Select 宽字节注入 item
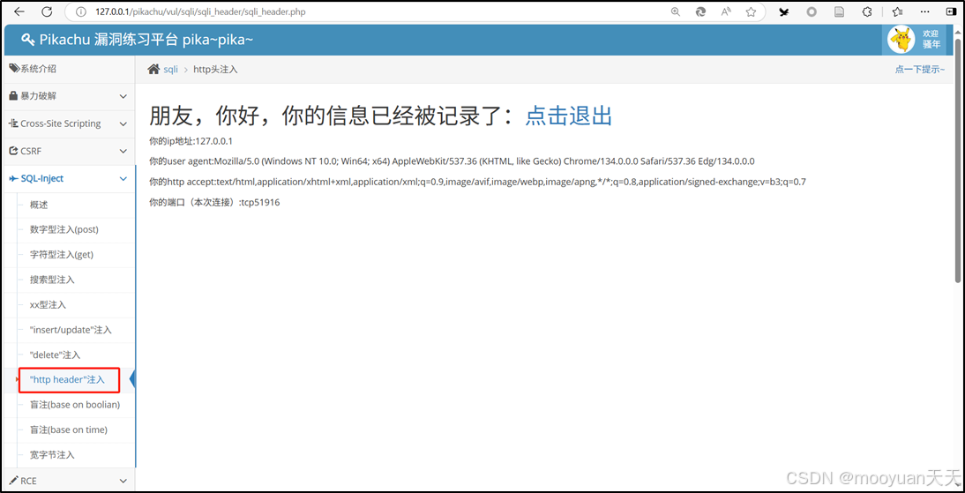The height and width of the screenshot is (493, 965). [x=52, y=455]
